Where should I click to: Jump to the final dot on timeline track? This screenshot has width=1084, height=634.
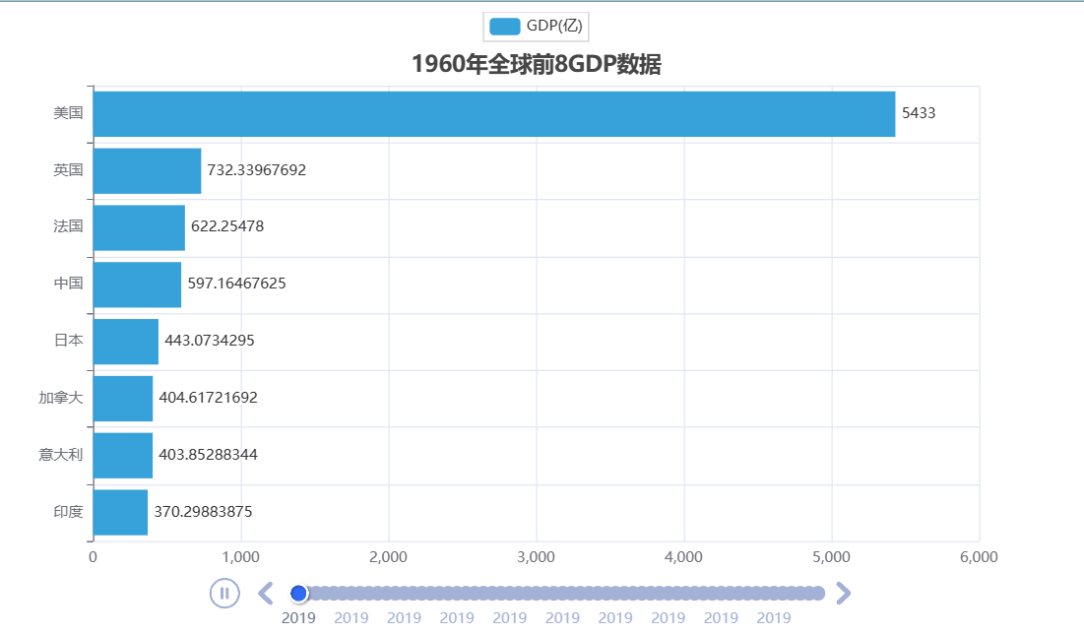pyautogui.click(x=816, y=593)
